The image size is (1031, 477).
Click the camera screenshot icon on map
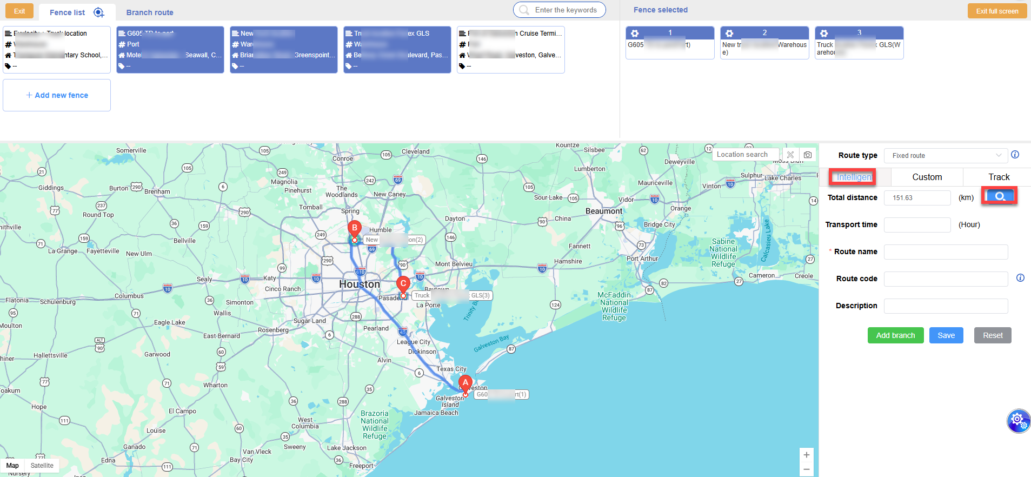coord(808,155)
